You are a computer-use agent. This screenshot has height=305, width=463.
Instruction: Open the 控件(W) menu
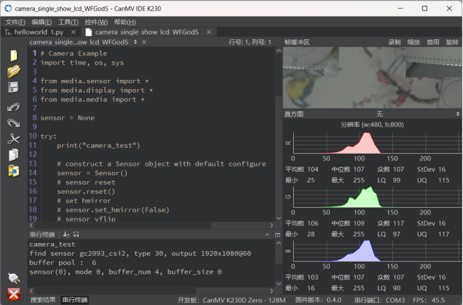pos(96,22)
